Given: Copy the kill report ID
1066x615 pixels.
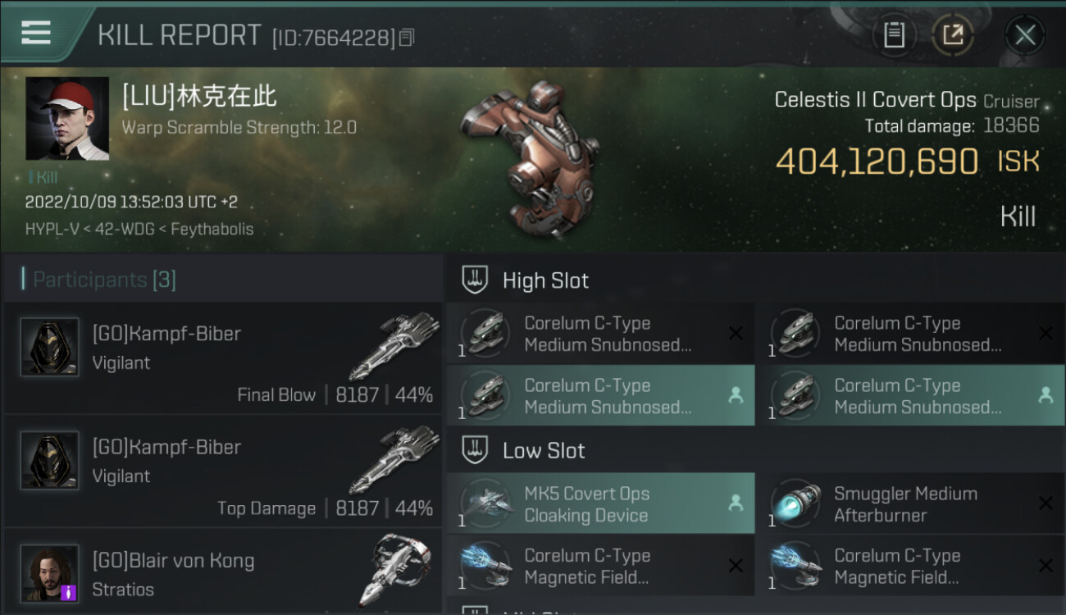Looking at the screenshot, I should pos(408,37).
